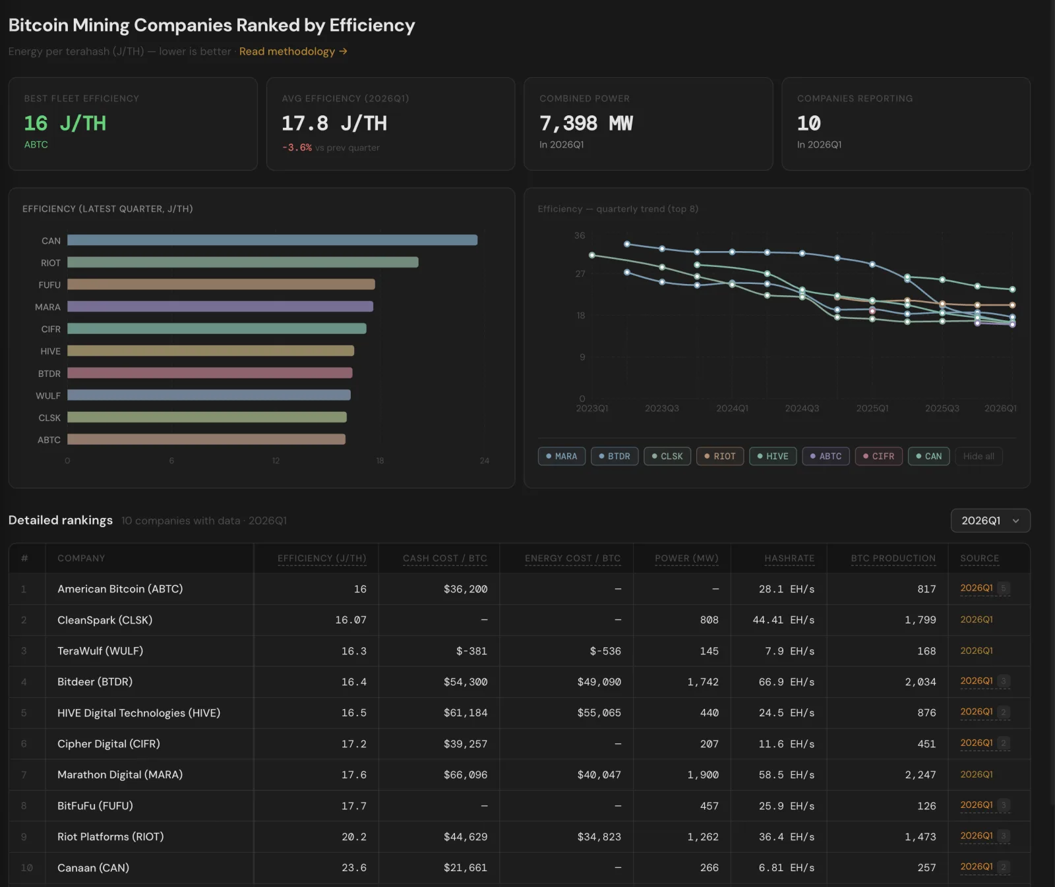
Task: Click the Avg Efficiency 17.8 J/TH value
Action: pyautogui.click(x=334, y=123)
